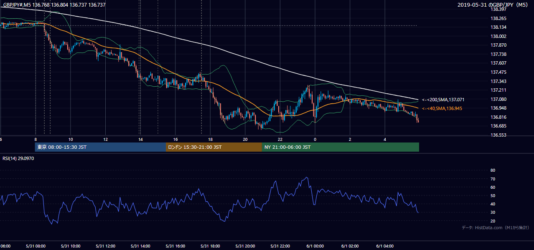Viewport: 534px width, 250px height.
Task: Select price axis value 136.816
Action: click(498, 117)
